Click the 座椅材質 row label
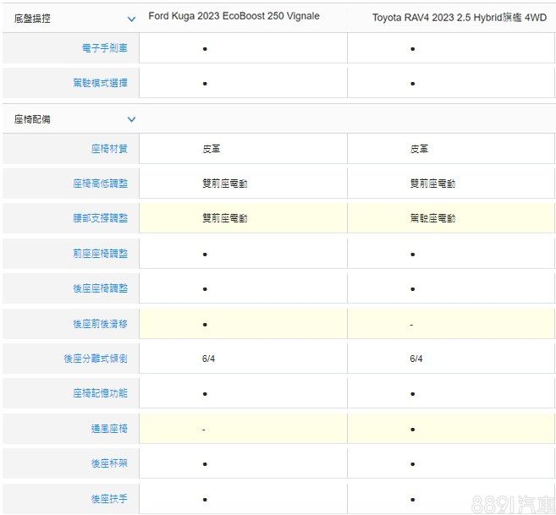Viewport: 556px width, 515px height. pos(109,149)
